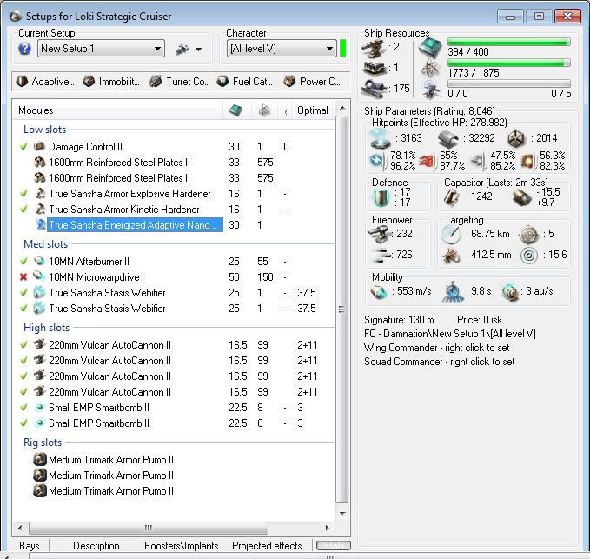Click Squad Commander right click to set
590x559 pixels.
coord(439,362)
